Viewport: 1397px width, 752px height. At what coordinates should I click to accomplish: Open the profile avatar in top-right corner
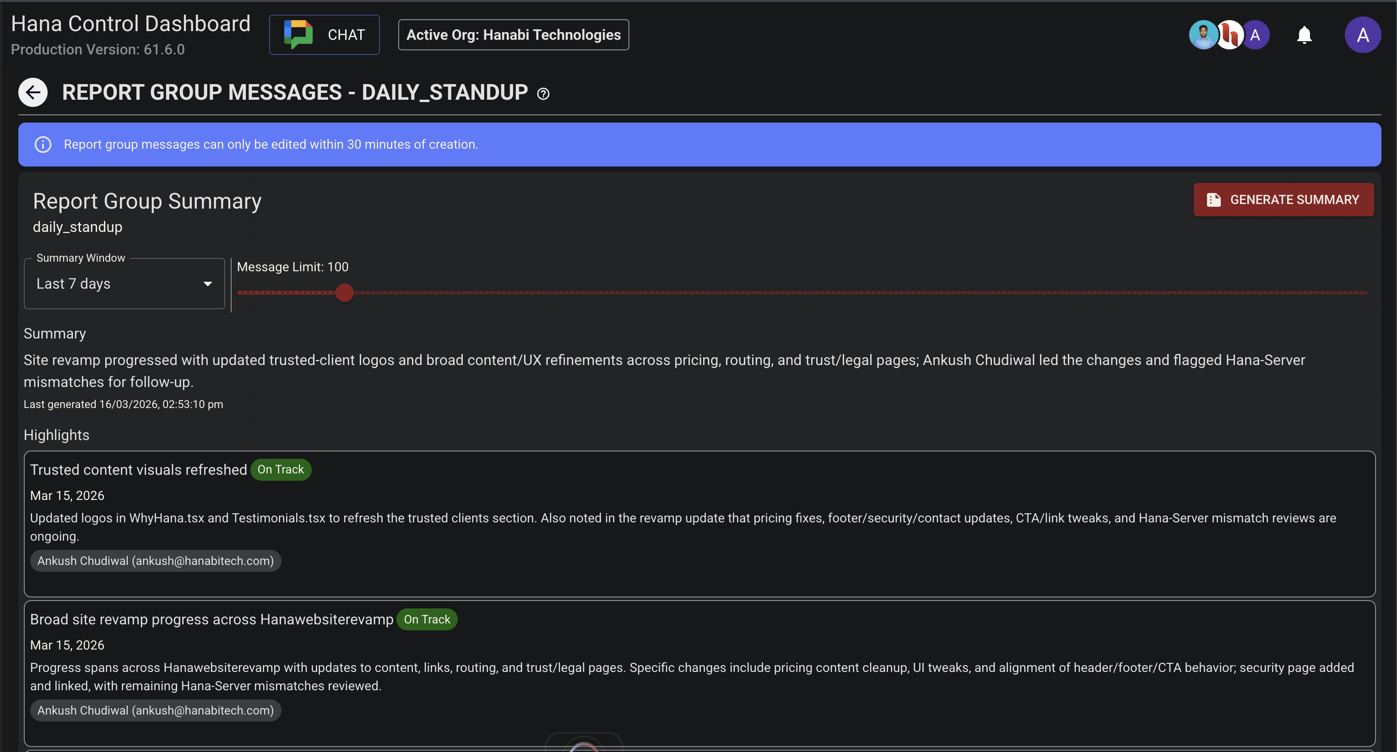[x=1363, y=34]
